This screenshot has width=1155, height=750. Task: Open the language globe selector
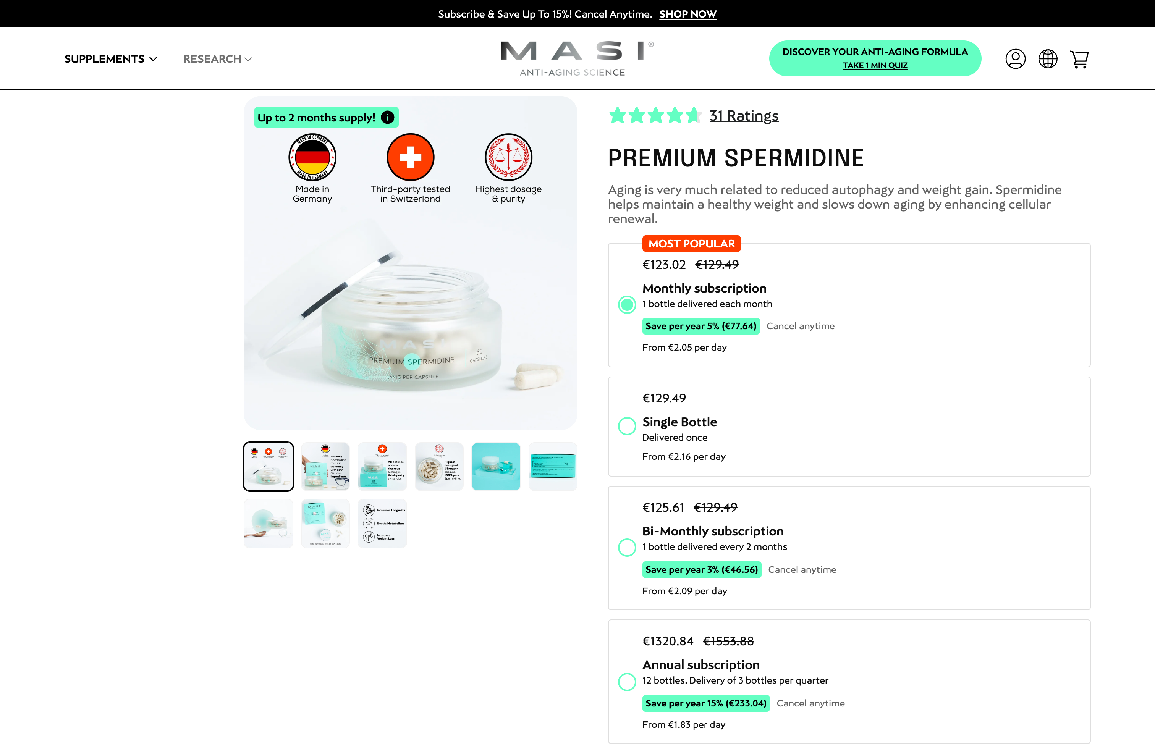[x=1047, y=58]
